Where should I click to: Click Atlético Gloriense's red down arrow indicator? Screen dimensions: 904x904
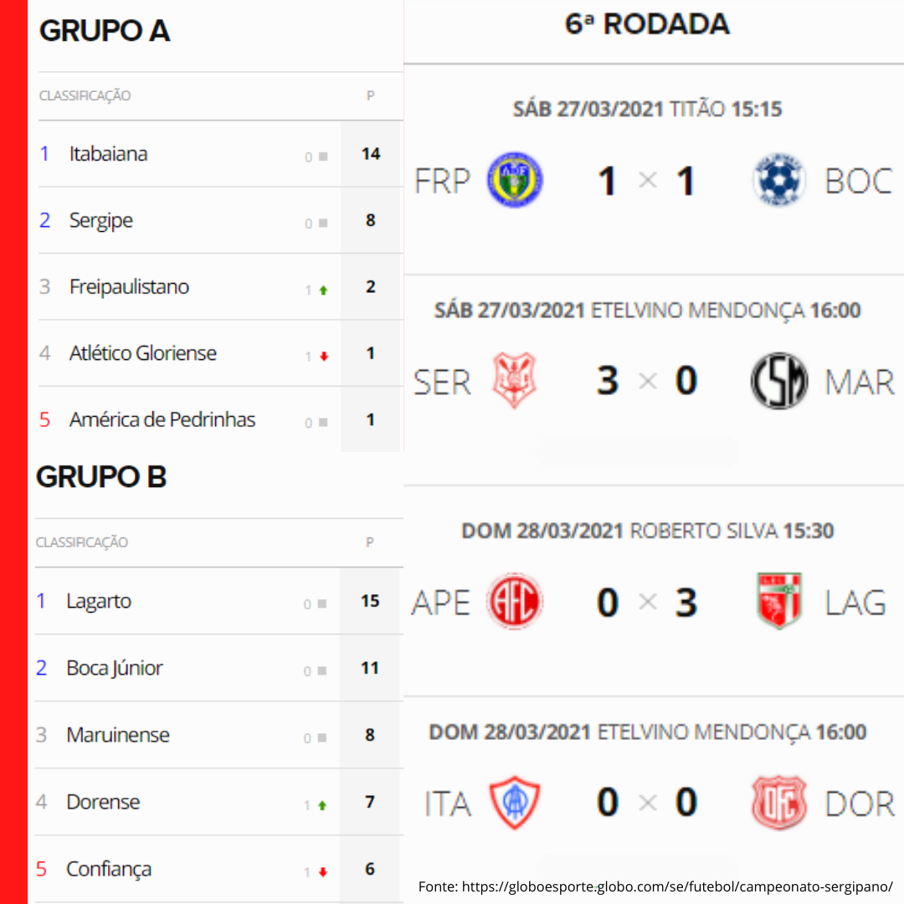pos(323,357)
